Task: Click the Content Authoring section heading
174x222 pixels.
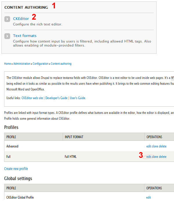Action: [26, 7]
